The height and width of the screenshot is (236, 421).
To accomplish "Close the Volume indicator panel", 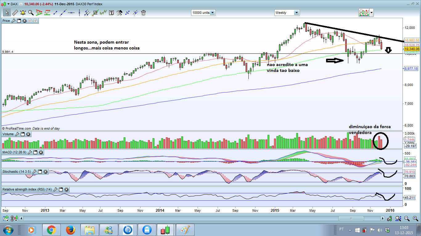I will (x=28, y=134).
